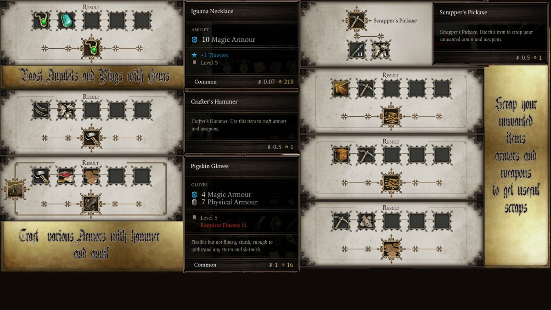Click the Crafter's Hammer tooltip title

[x=214, y=102]
